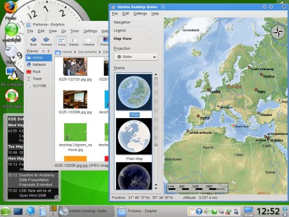Select thumbnail 0225-122720.jpg.jpg

tap(75, 67)
